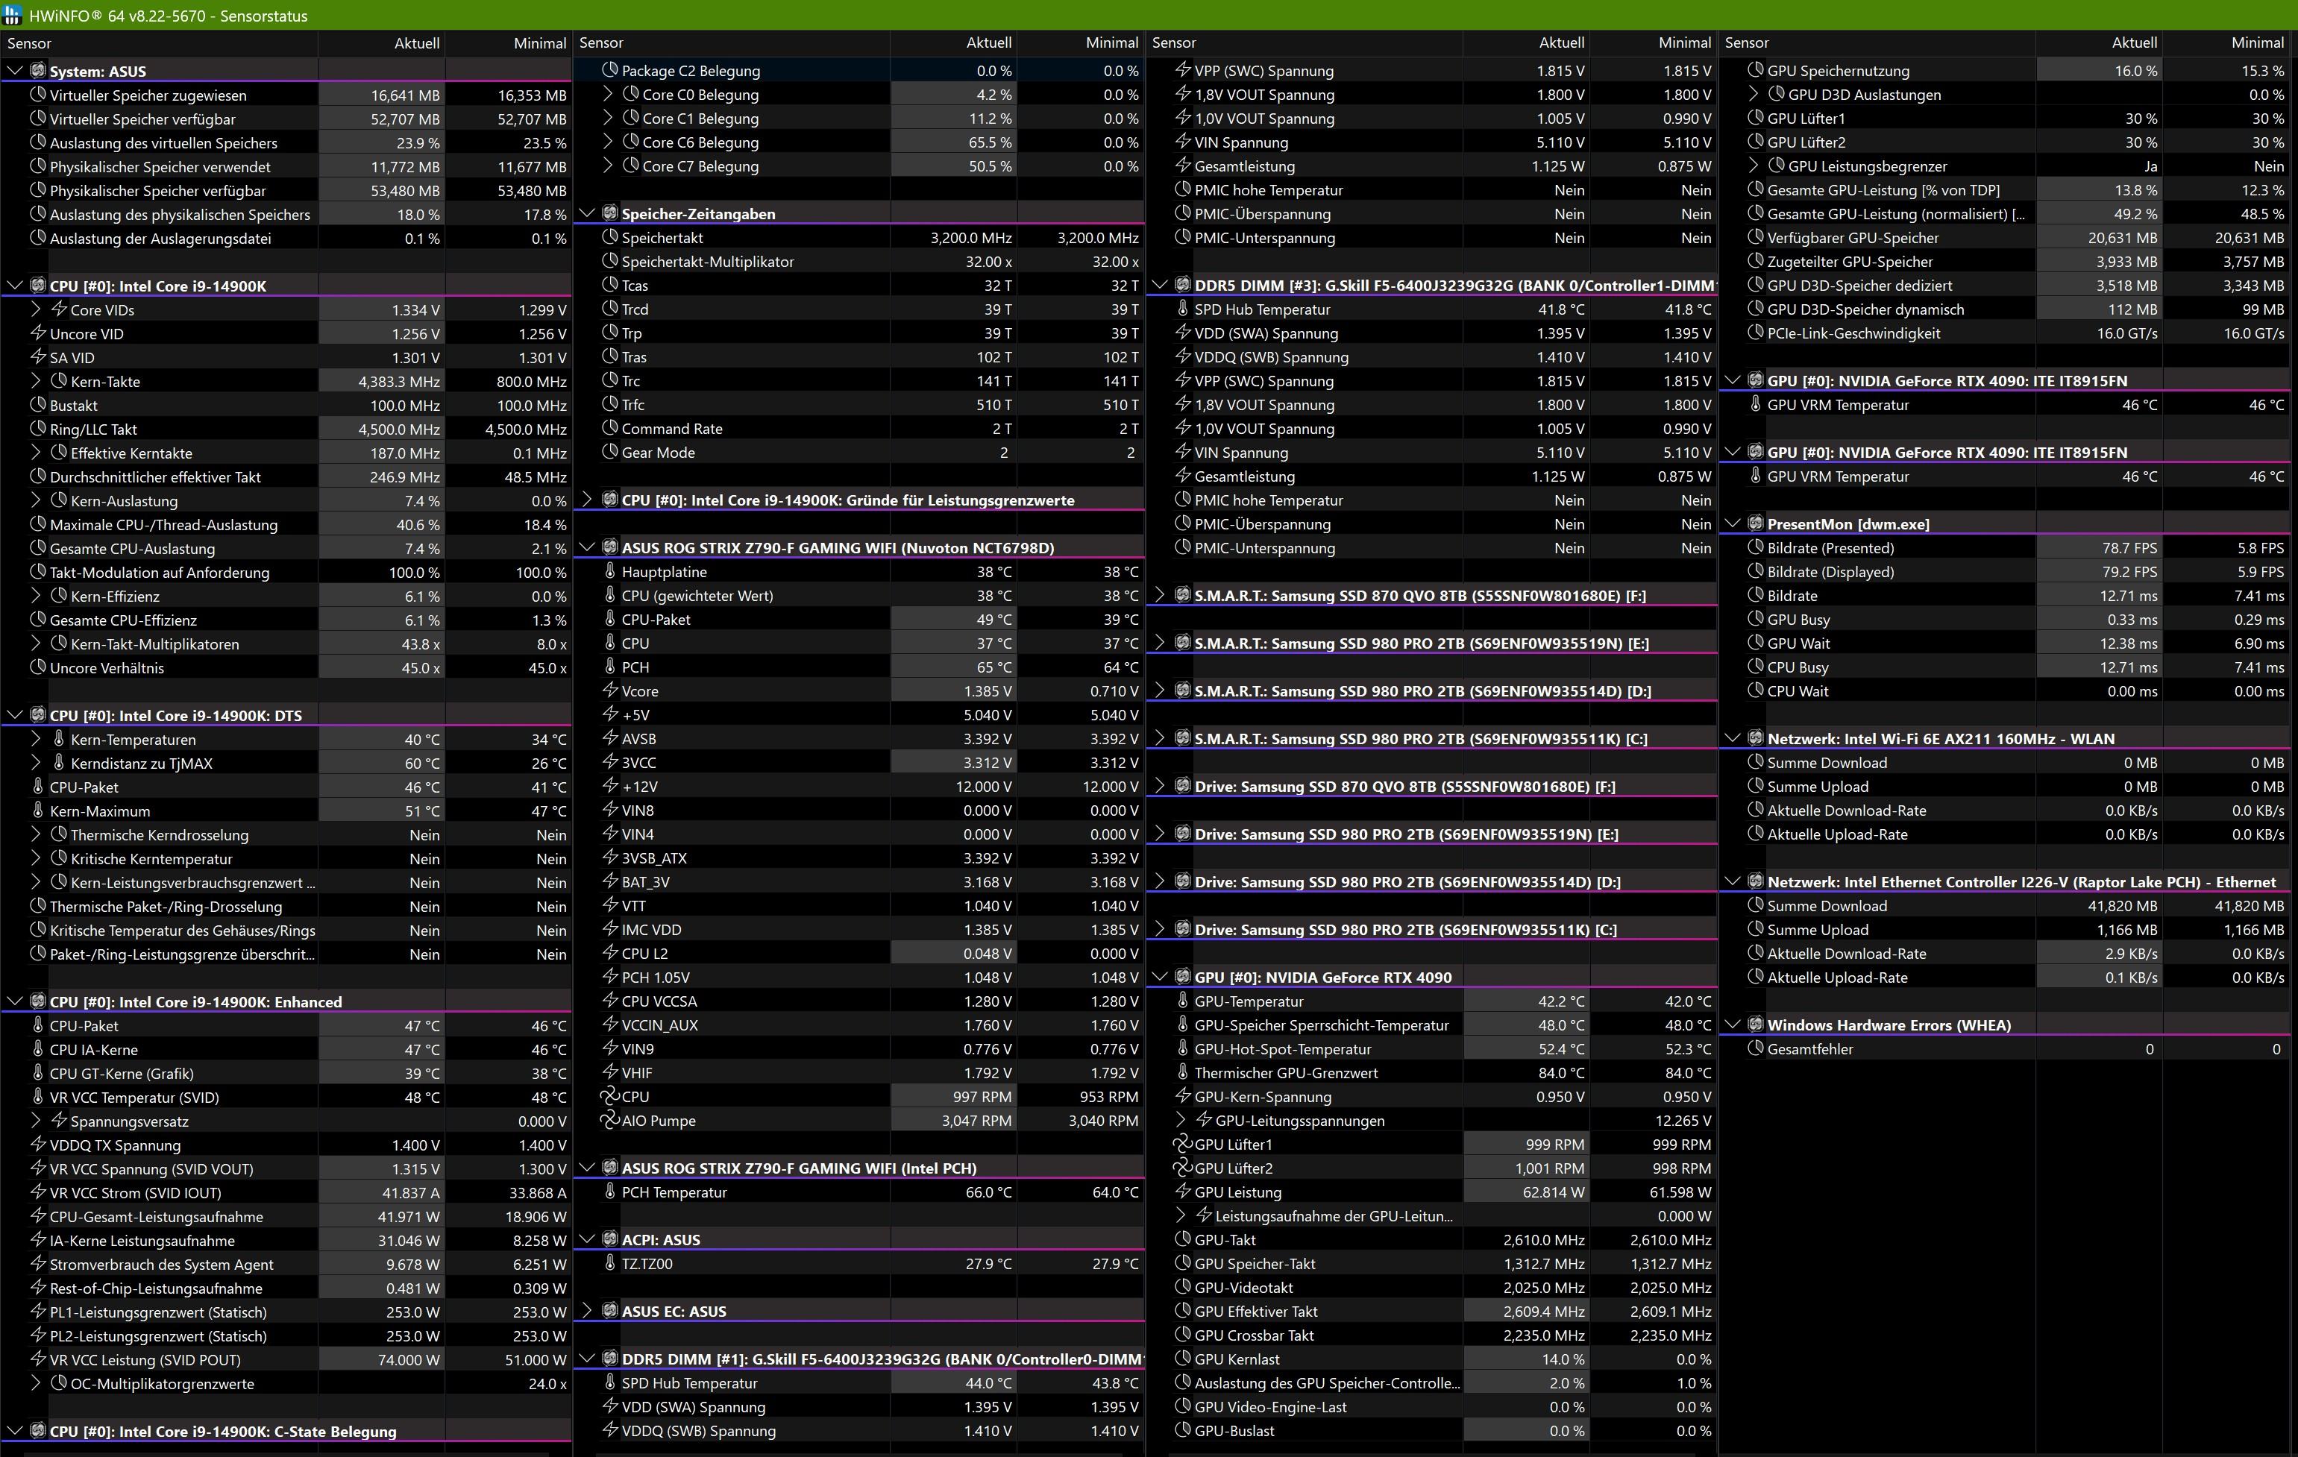Expand Drive Samsung SSD 980 PRO [C:] group
This screenshot has width=2298, height=1457.
point(1161,928)
